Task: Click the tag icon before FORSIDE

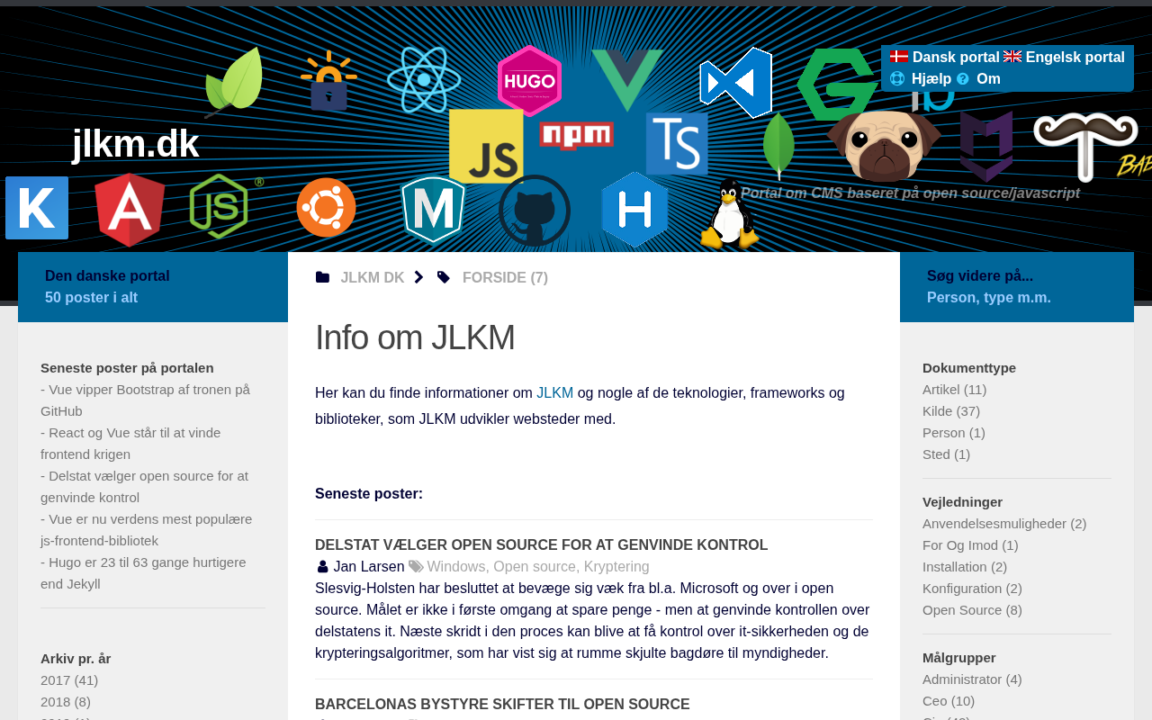Action: (x=444, y=277)
